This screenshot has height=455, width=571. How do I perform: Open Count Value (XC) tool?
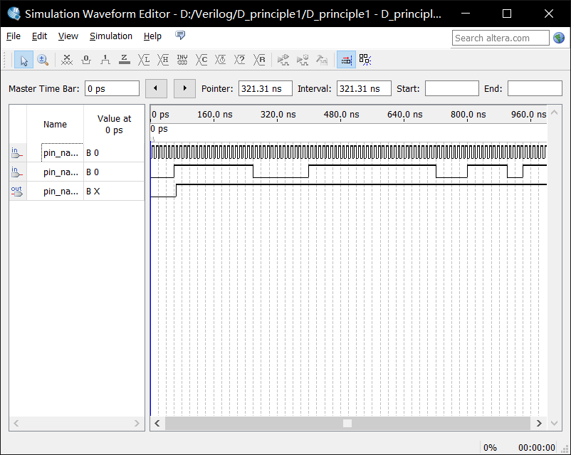[x=201, y=60]
